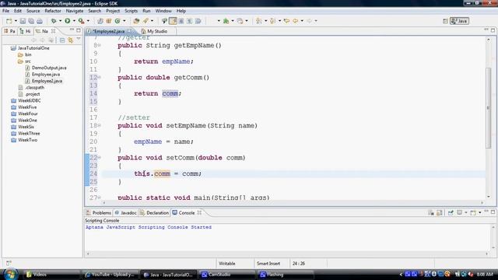Click the Open Perspective icon
Viewport: 498px width, 280px height.
pos(445,21)
